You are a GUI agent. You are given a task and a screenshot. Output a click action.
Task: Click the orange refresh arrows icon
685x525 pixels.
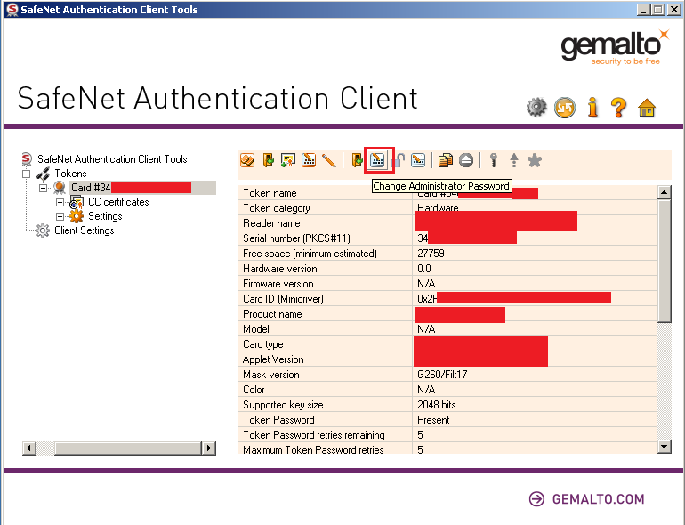[x=564, y=108]
